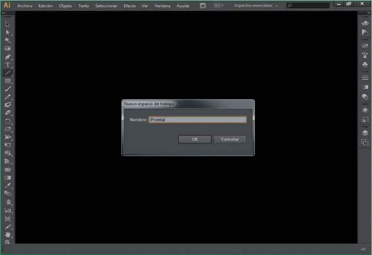Select the Free Transform tool

[x=7, y=145]
